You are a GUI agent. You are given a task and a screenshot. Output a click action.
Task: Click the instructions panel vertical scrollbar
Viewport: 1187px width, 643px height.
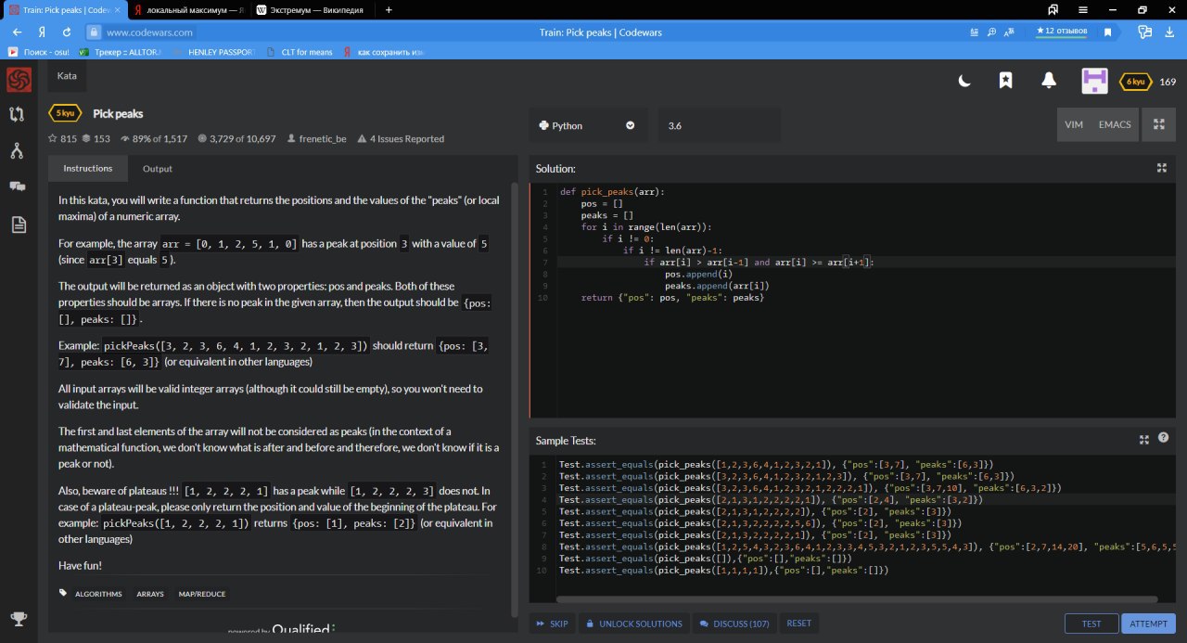point(515,399)
